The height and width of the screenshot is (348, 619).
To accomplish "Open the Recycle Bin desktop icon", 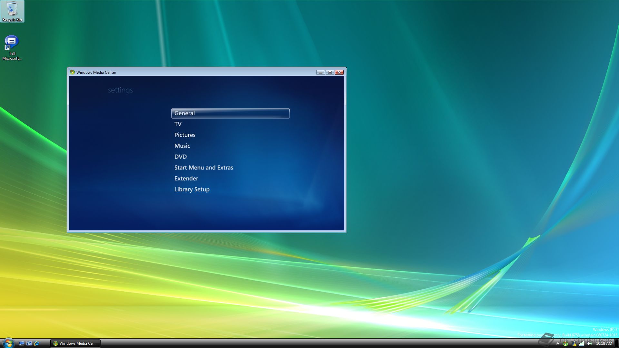I will 12,12.
